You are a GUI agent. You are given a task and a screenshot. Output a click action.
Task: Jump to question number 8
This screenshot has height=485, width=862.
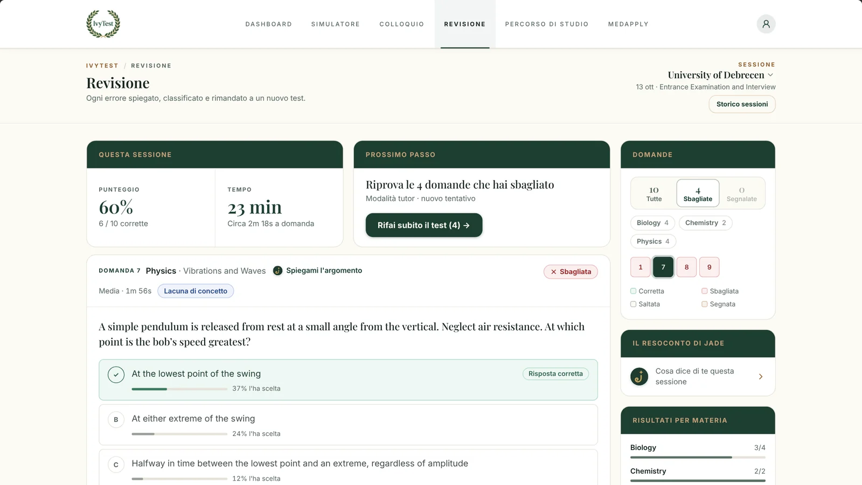point(686,267)
